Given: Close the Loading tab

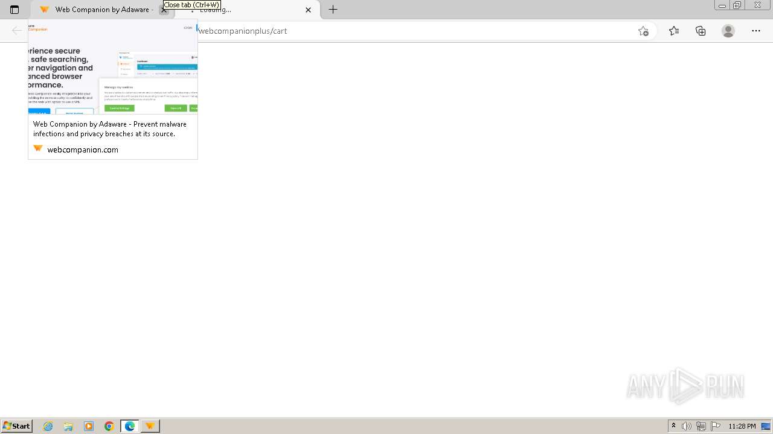Looking at the screenshot, I should pyautogui.click(x=309, y=10).
